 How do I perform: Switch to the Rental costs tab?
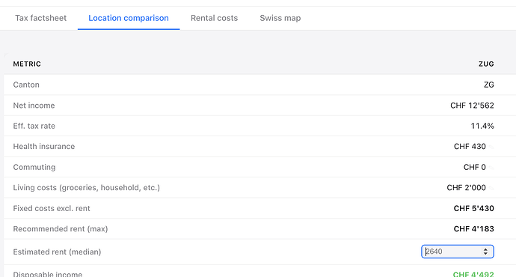(x=214, y=18)
